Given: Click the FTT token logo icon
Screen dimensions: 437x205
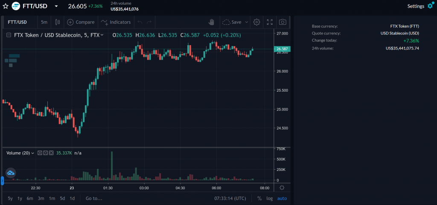Looking at the screenshot, I should coord(16,6).
